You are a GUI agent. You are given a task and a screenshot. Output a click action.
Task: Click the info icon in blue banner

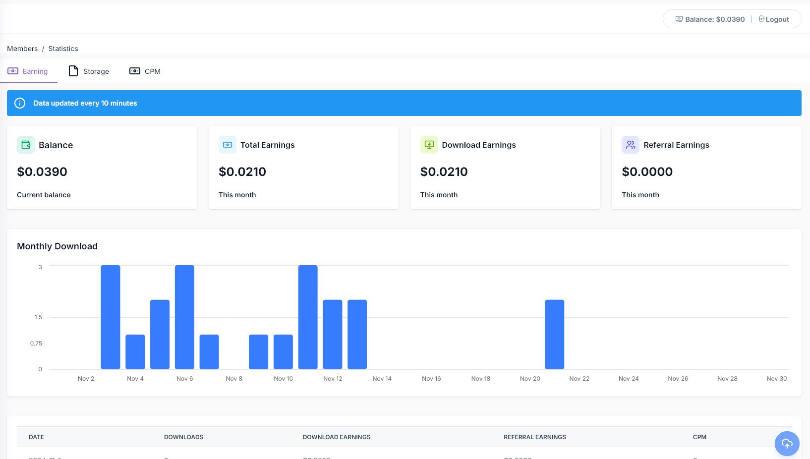[x=20, y=103]
